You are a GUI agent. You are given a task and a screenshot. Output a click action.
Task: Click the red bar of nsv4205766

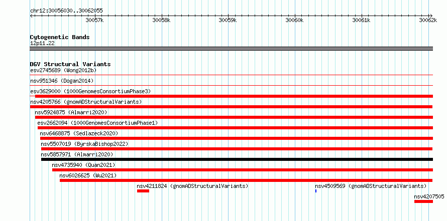(231, 107)
